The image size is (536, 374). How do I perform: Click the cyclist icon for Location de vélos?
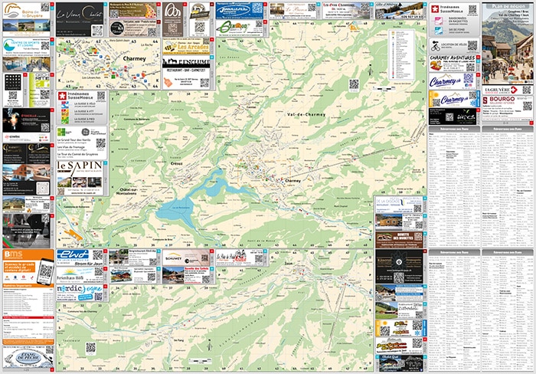coord(436,46)
